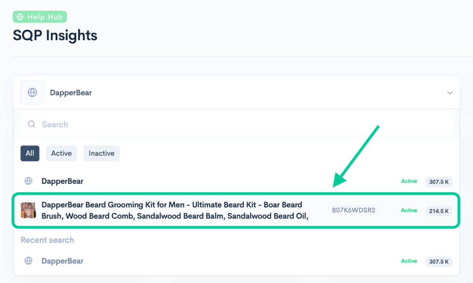Switch to the Active filter tab
The height and width of the screenshot is (283, 473).
[61, 153]
